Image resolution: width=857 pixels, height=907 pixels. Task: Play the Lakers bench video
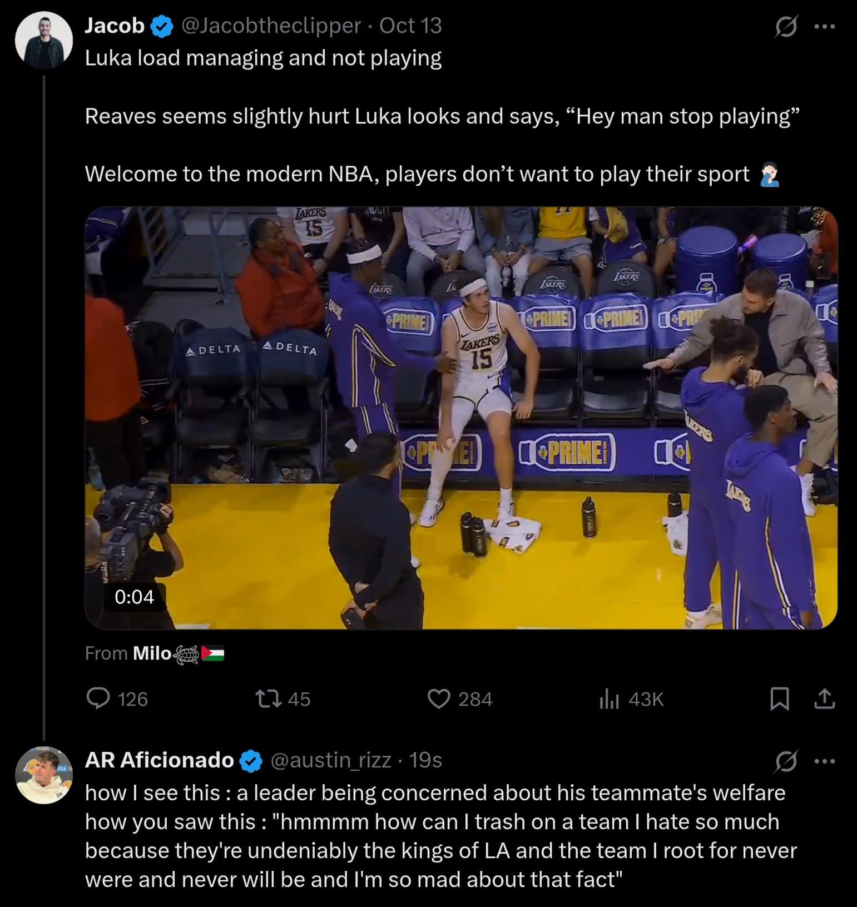460,418
